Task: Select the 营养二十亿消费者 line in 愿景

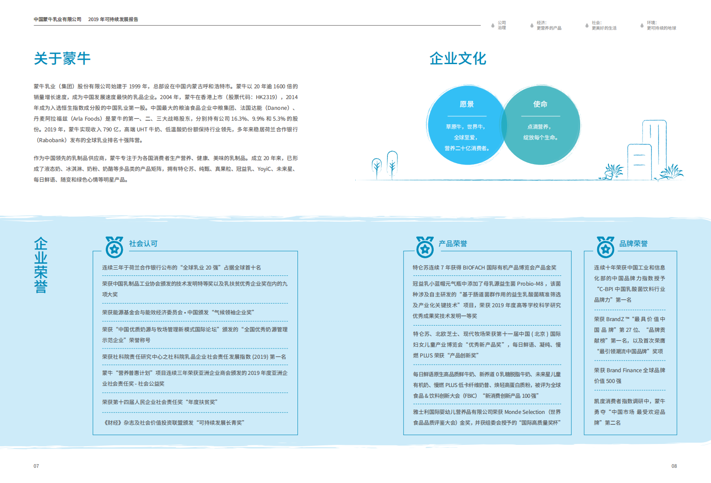Action: [467, 148]
